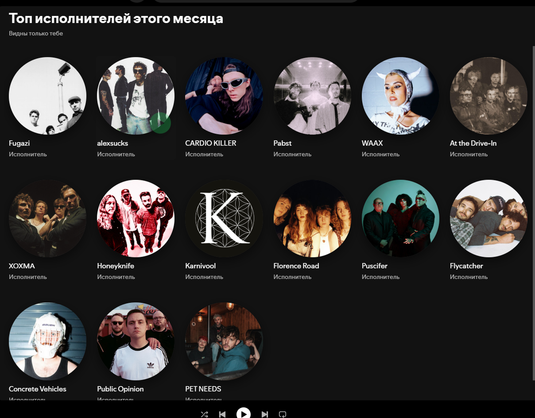Click 'Исполнитель' label under Karnivool
This screenshot has width=535, height=418.
click(204, 277)
